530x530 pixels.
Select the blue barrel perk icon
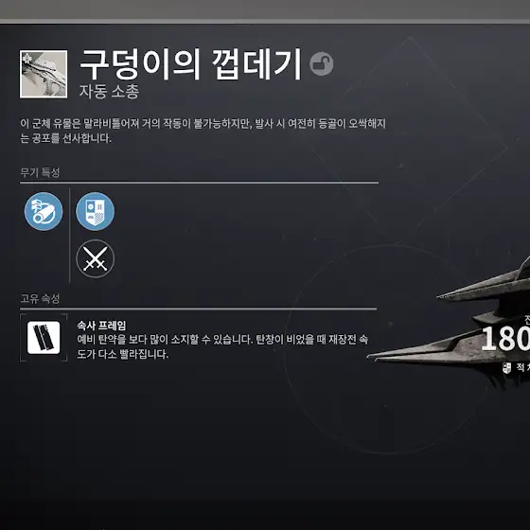tap(44, 211)
